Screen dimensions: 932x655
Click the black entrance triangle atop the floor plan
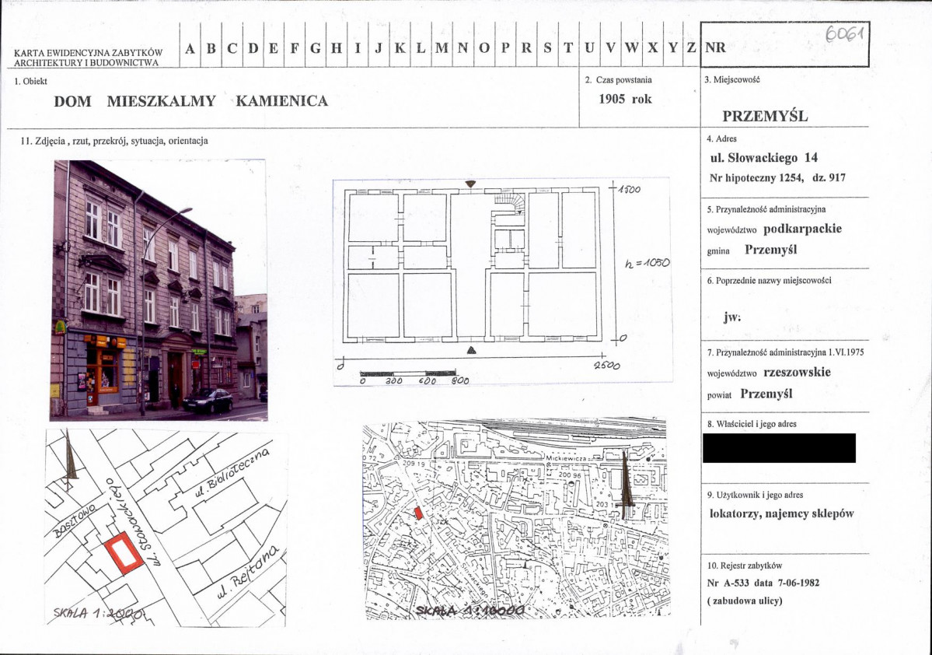click(469, 184)
